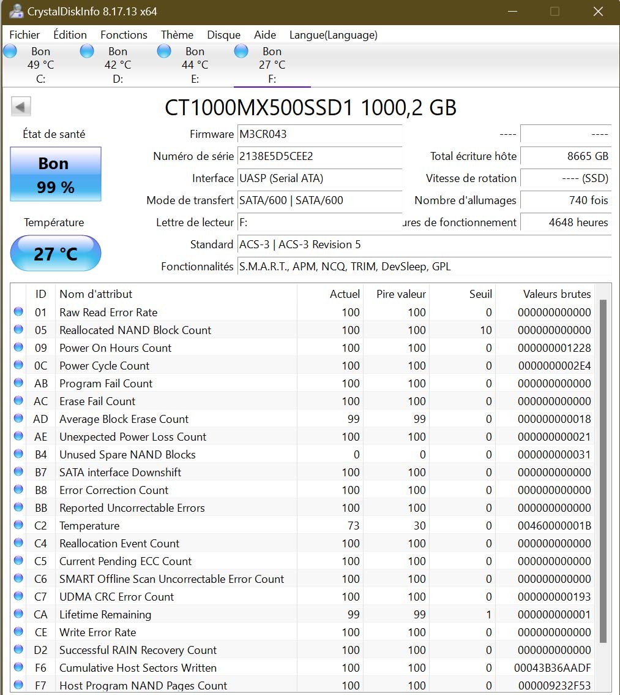Screen dimensions: 620x695
Task: Click the status icon for Power On Hours Count
Action: pos(18,347)
